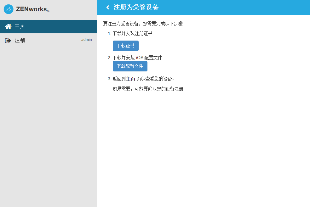The width and height of the screenshot is (310, 207).
Task: Click the step 1 text 下载并安装注册证书
Action: click(132, 33)
